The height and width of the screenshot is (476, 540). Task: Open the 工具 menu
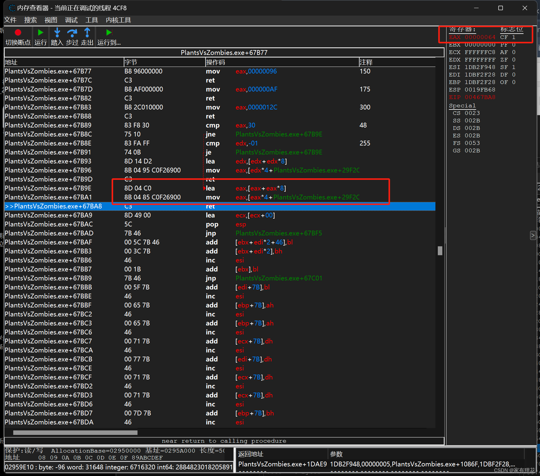92,20
